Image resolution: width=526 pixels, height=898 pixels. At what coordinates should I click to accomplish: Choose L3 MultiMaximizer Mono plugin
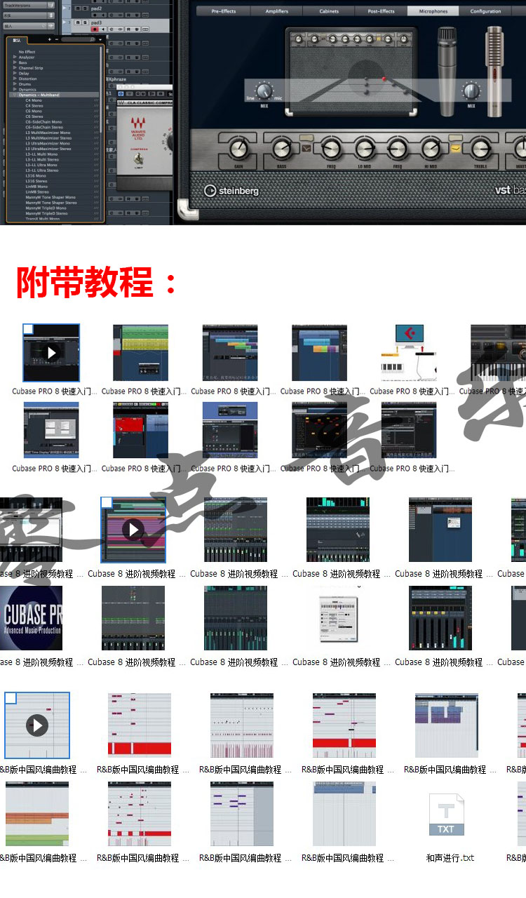48,133
